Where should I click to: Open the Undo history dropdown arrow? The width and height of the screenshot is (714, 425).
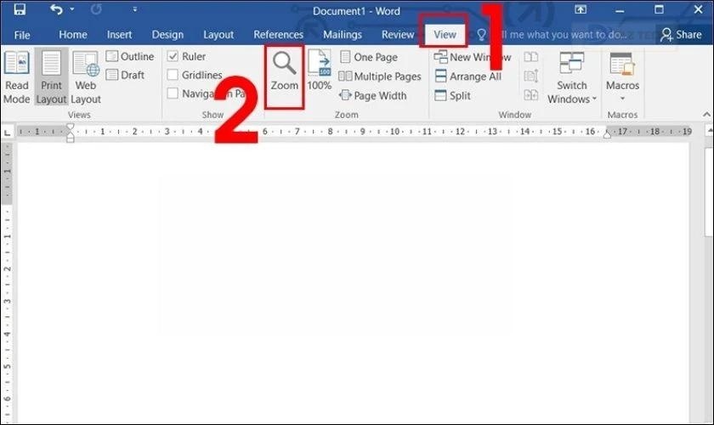tap(72, 9)
